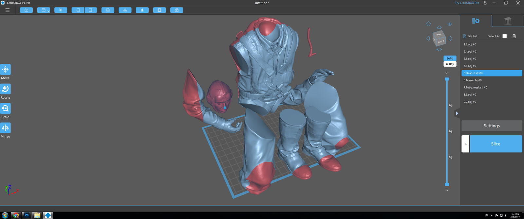Collapse the right panel with arrow

(x=457, y=113)
